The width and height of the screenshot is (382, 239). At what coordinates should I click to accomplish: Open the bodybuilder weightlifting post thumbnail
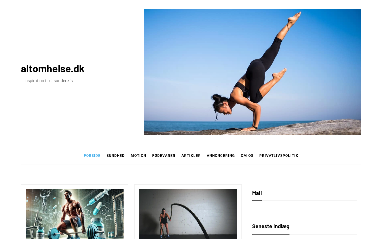point(75,214)
